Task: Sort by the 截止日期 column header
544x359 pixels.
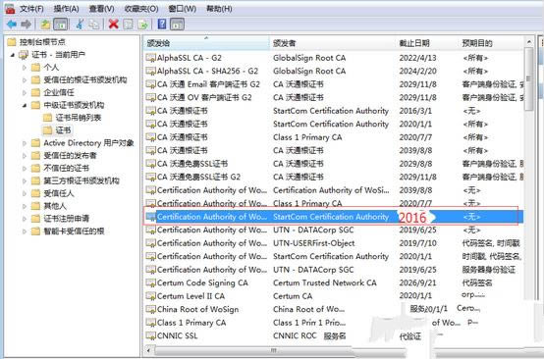Action: coord(427,43)
